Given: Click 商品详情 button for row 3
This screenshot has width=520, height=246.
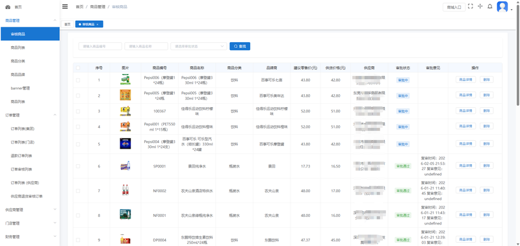Looking at the screenshot, I should [465, 110].
